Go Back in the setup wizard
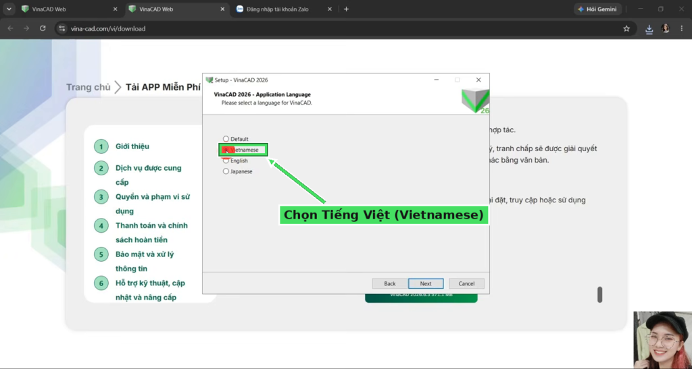The width and height of the screenshot is (692, 369). 390,283
